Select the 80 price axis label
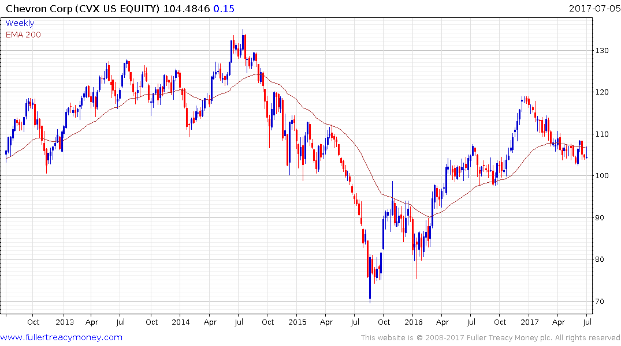The width and height of the screenshot is (621, 346). pyautogui.click(x=600, y=259)
